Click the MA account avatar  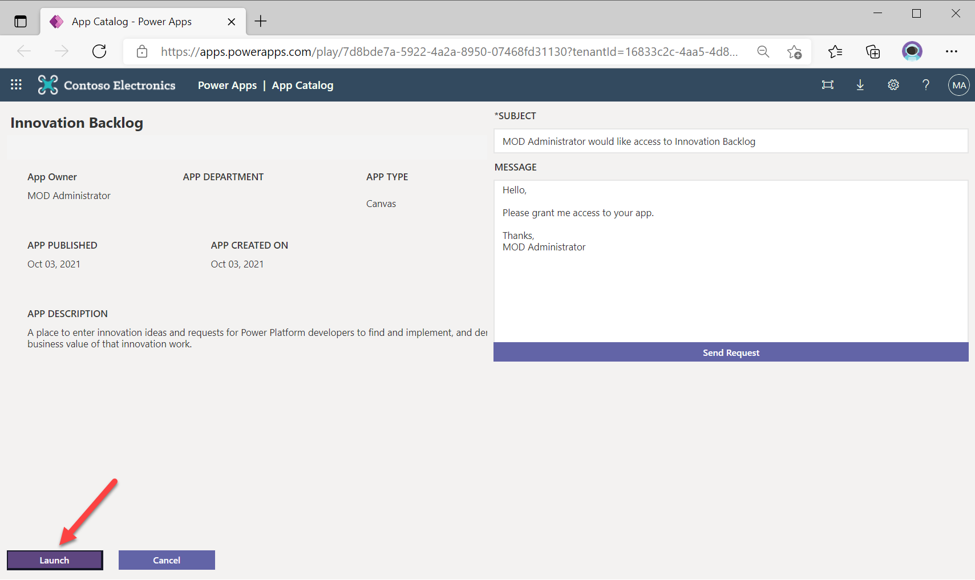pyautogui.click(x=958, y=84)
